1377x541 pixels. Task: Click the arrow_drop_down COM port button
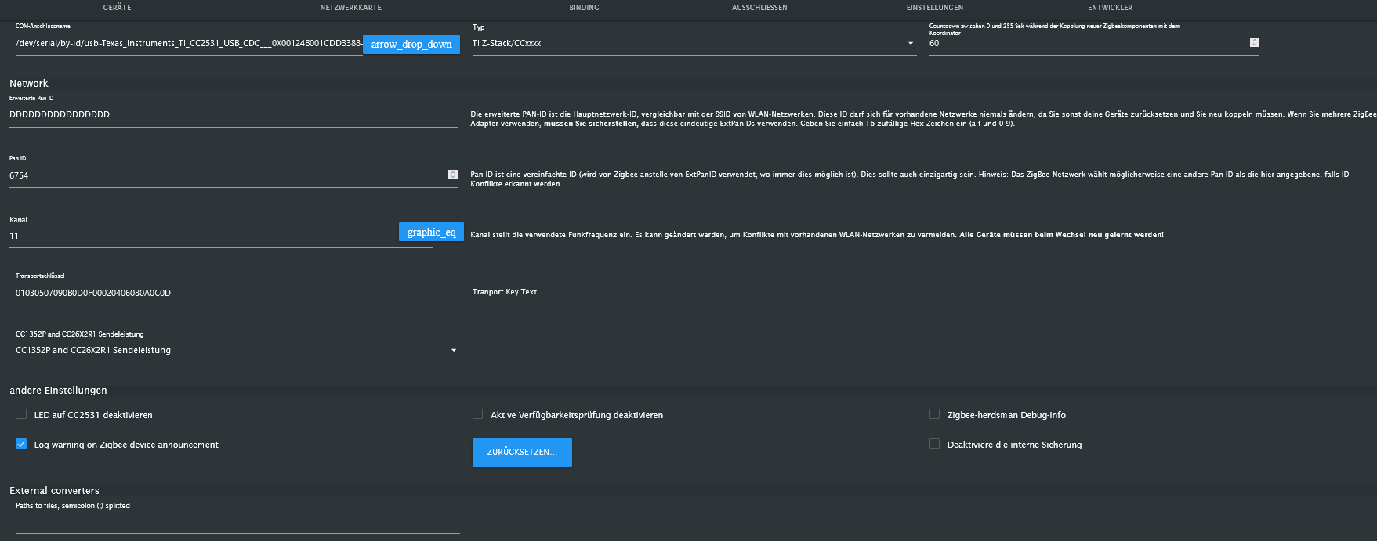tap(411, 45)
